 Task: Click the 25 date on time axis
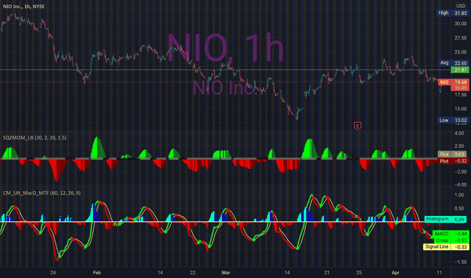pos(359,272)
